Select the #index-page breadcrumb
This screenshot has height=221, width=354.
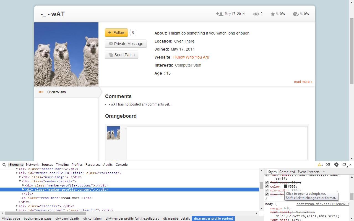click(11, 219)
